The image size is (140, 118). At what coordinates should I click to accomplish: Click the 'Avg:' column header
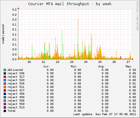coord(101,67)
